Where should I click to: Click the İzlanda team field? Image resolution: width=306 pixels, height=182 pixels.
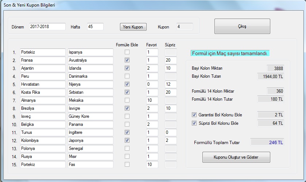(90, 68)
